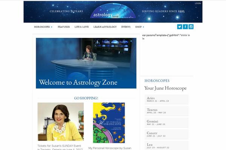Open the Twitter social icon
Screen dimensions: 226x150
pos(179,27)
